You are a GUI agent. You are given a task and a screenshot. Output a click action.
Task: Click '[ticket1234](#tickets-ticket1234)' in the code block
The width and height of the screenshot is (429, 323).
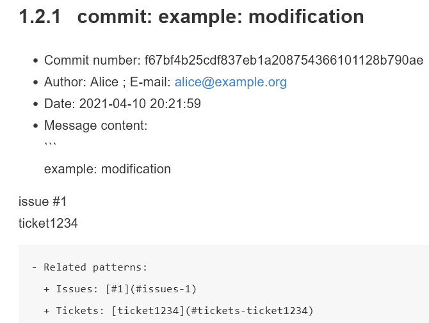[x=213, y=311]
